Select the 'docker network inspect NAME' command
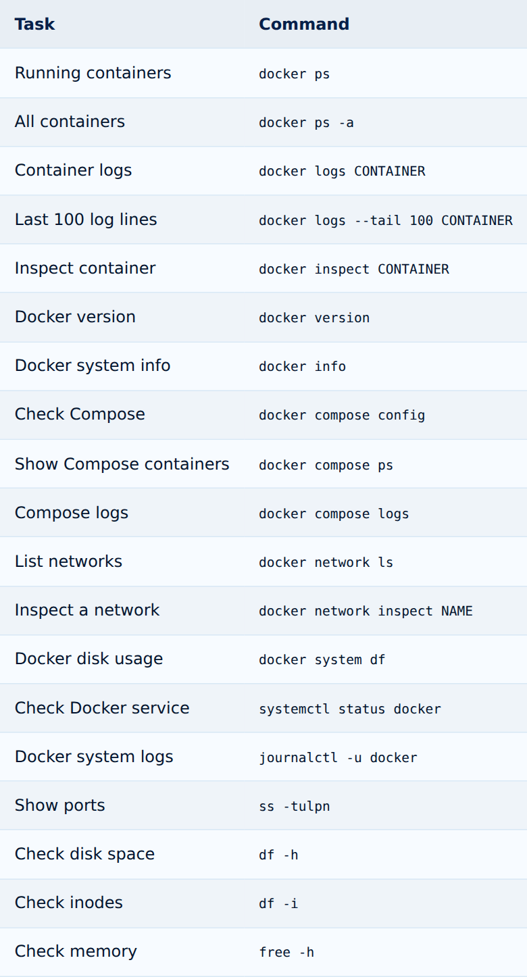The height and width of the screenshot is (977, 527). [x=366, y=611]
